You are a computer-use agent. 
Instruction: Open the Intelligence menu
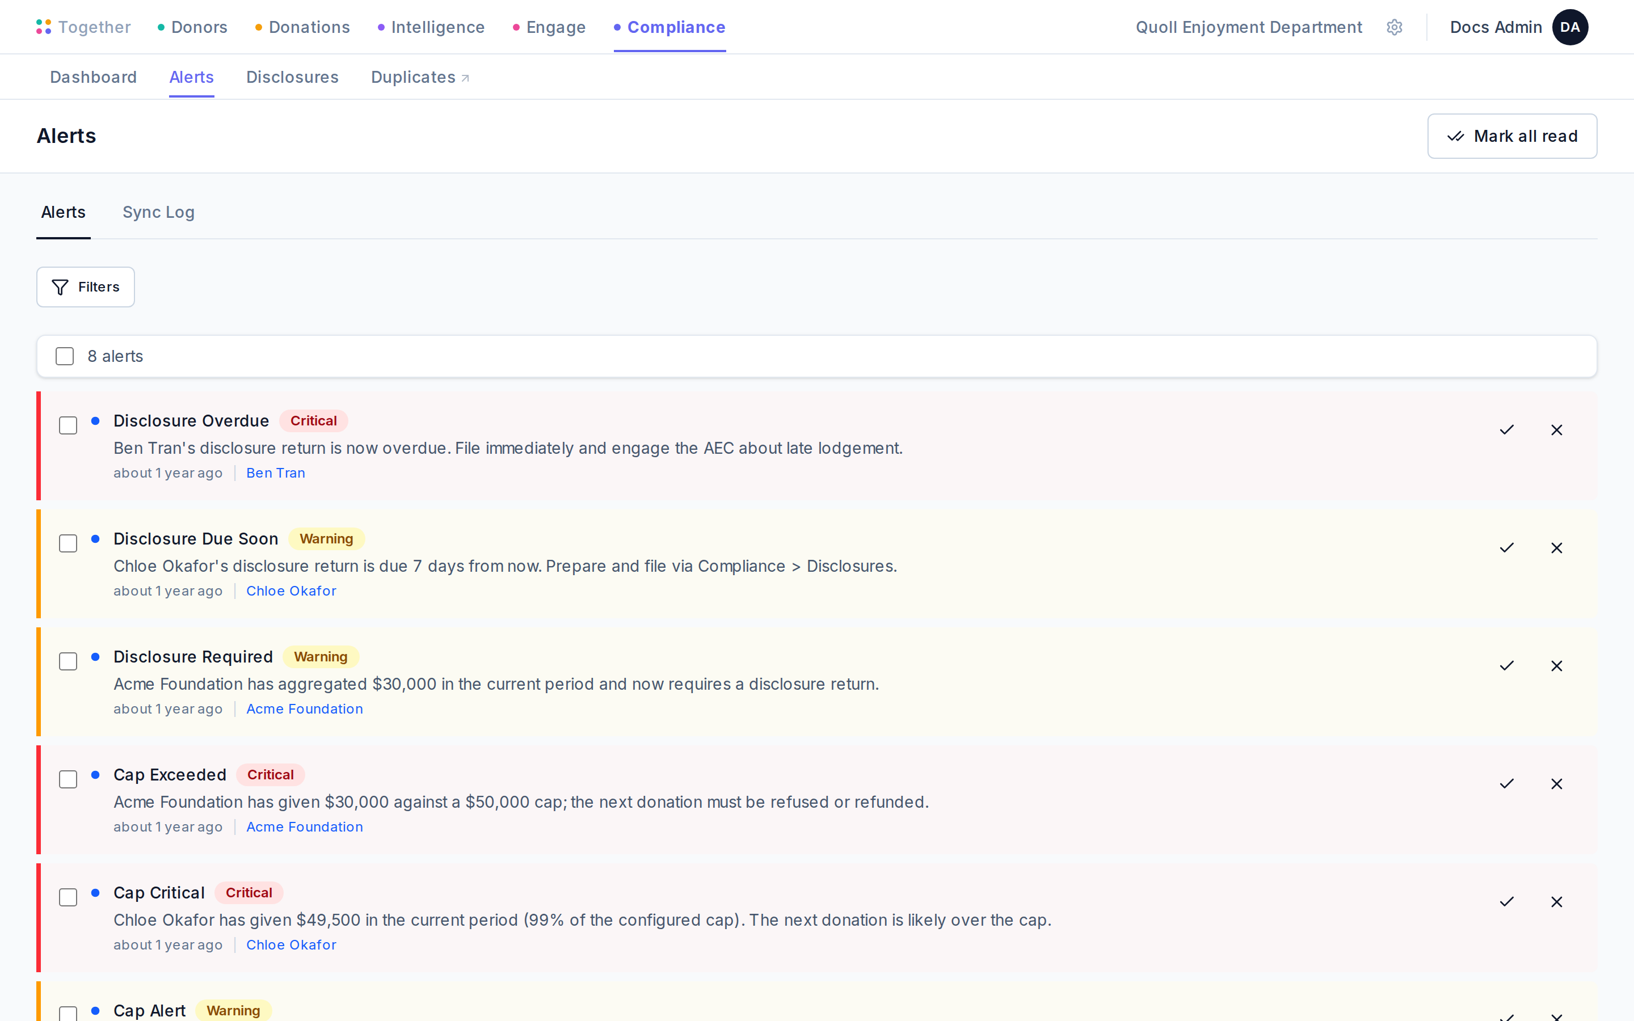(x=431, y=27)
